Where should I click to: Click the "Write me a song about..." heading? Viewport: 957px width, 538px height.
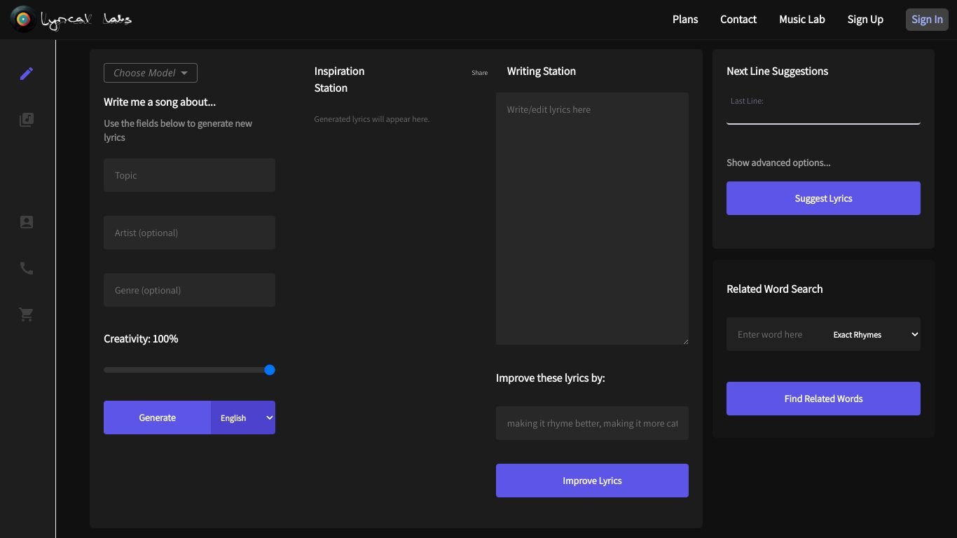click(160, 102)
